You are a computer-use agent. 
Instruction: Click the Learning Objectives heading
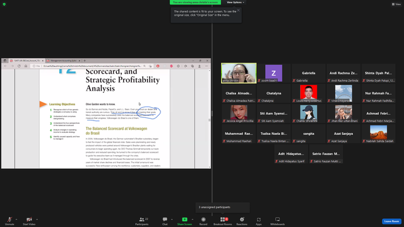click(62, 104)
